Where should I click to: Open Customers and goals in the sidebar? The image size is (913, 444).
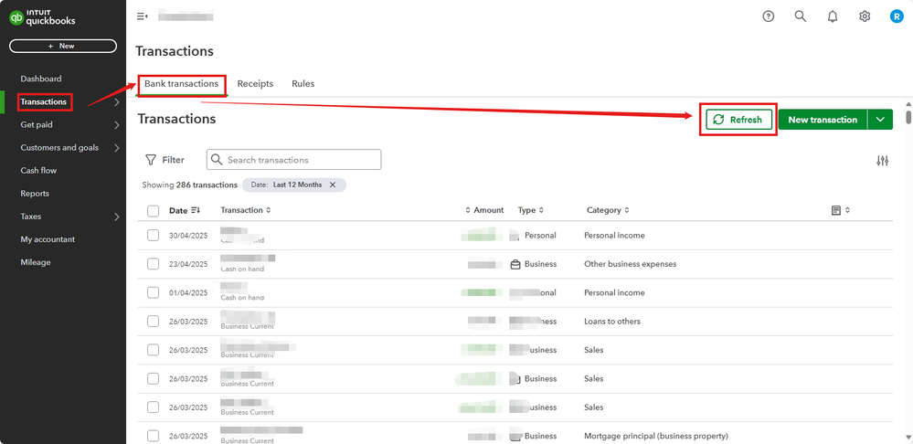click(59, 148)
